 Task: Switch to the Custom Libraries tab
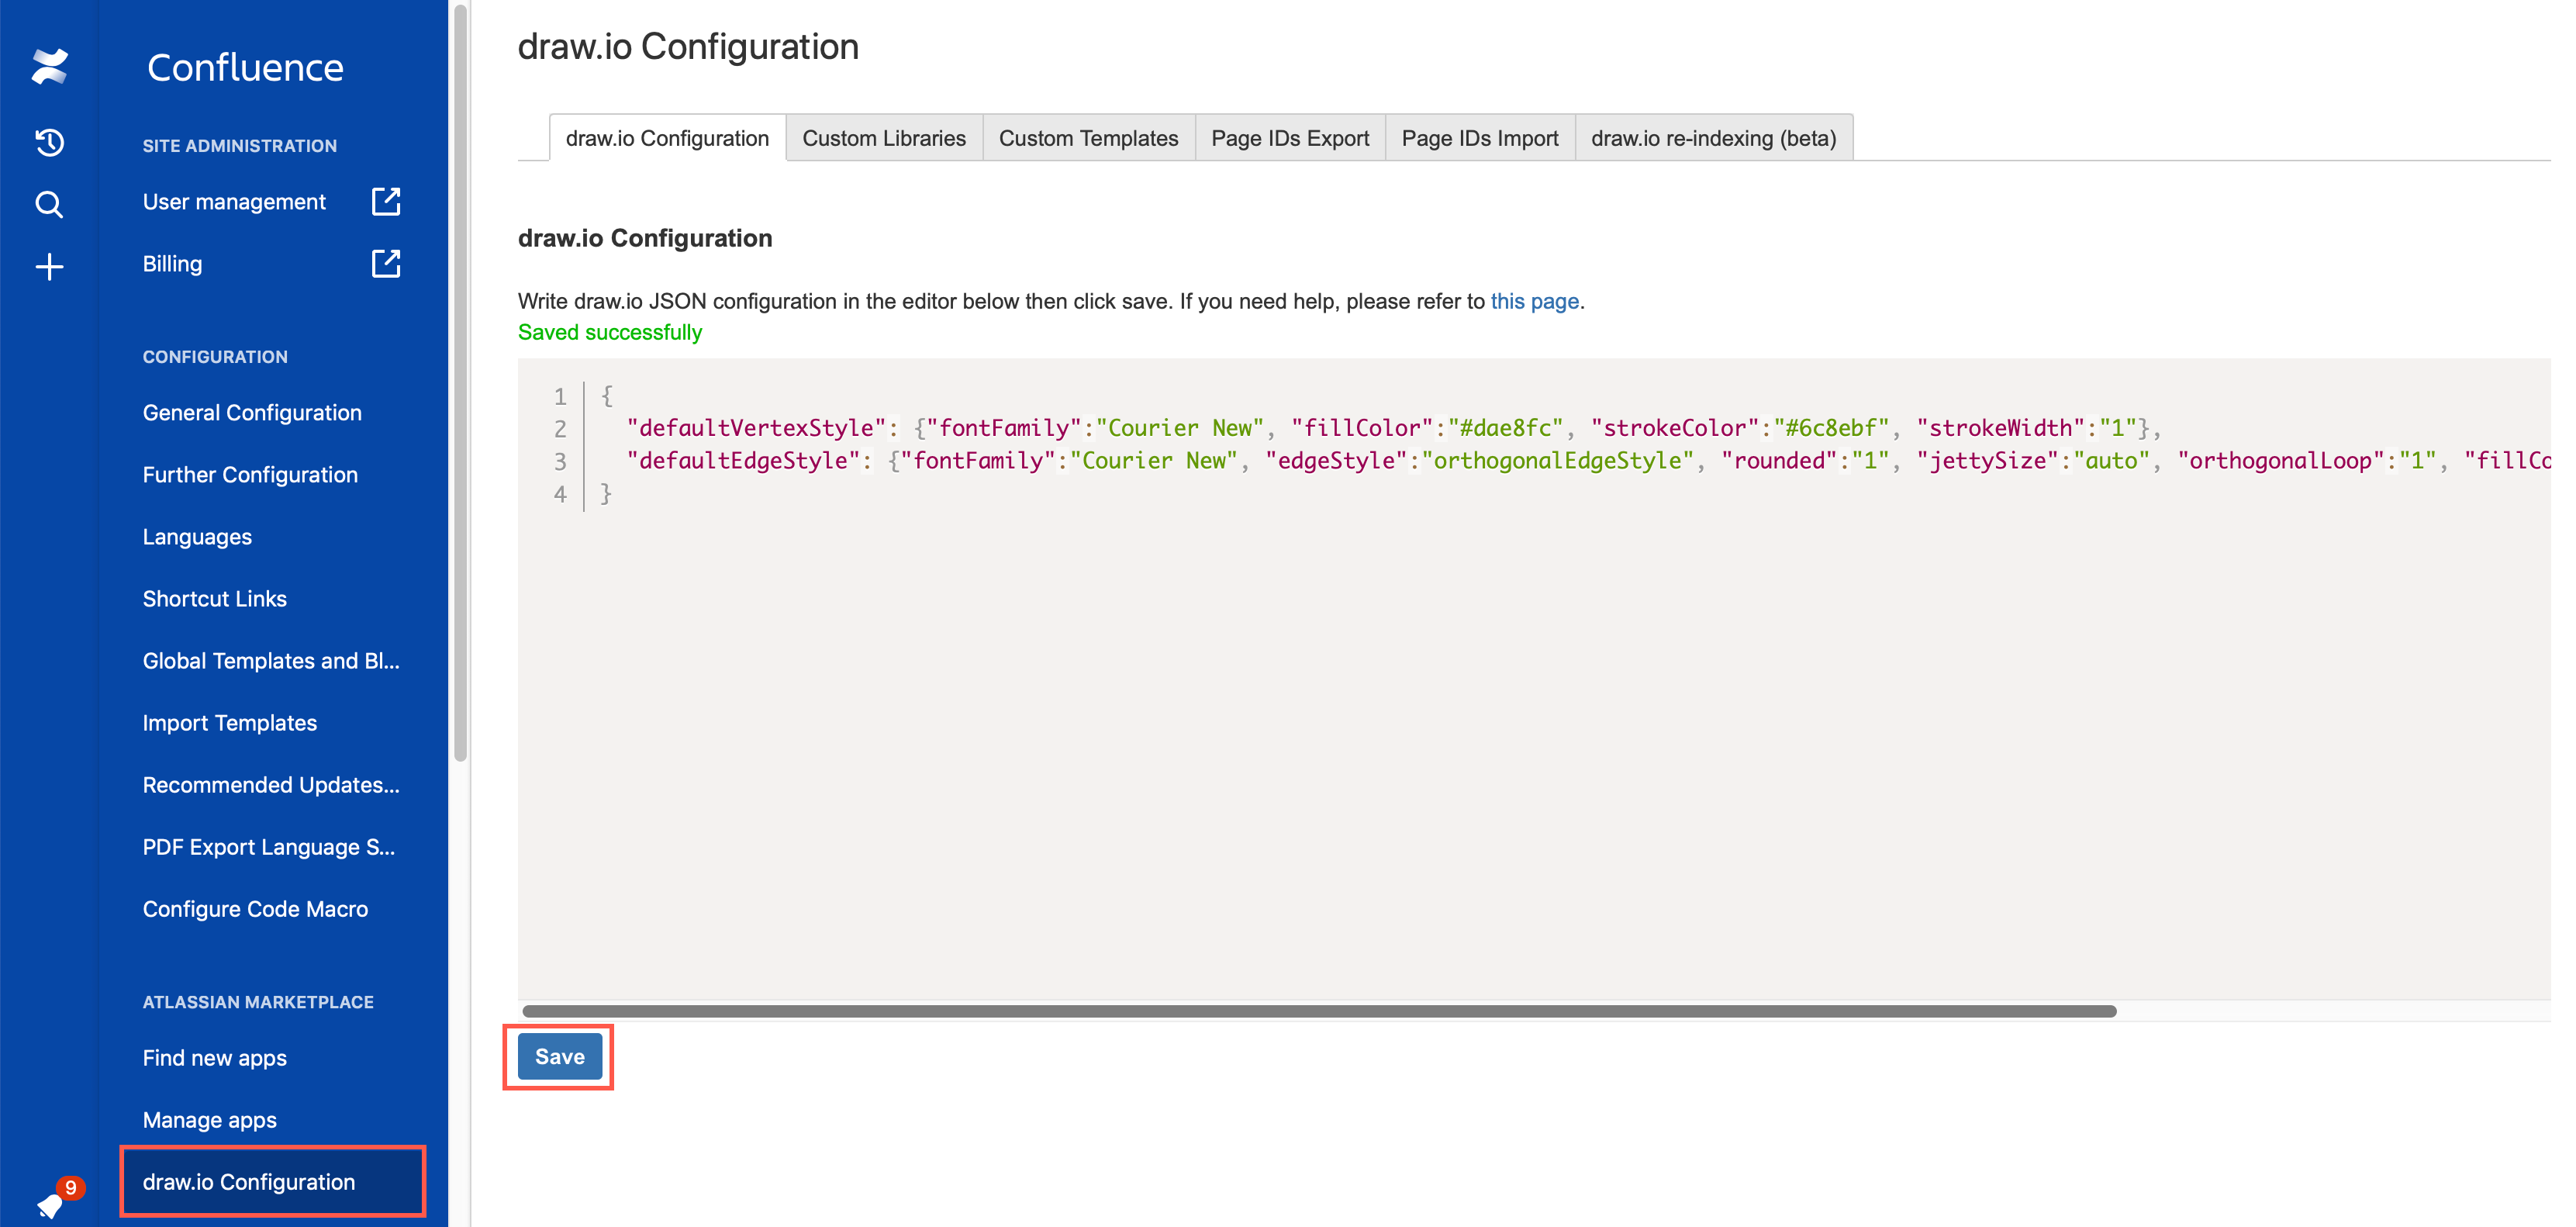tap(884, 138)
